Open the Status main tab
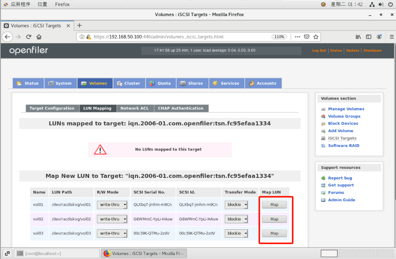Image resolution: width=396 pixels, height=259 pixels. point(28,83)
